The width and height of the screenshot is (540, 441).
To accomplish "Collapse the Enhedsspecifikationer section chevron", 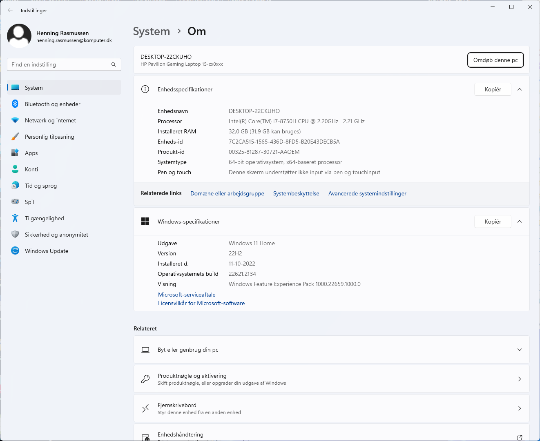I will tap(520, 89).
